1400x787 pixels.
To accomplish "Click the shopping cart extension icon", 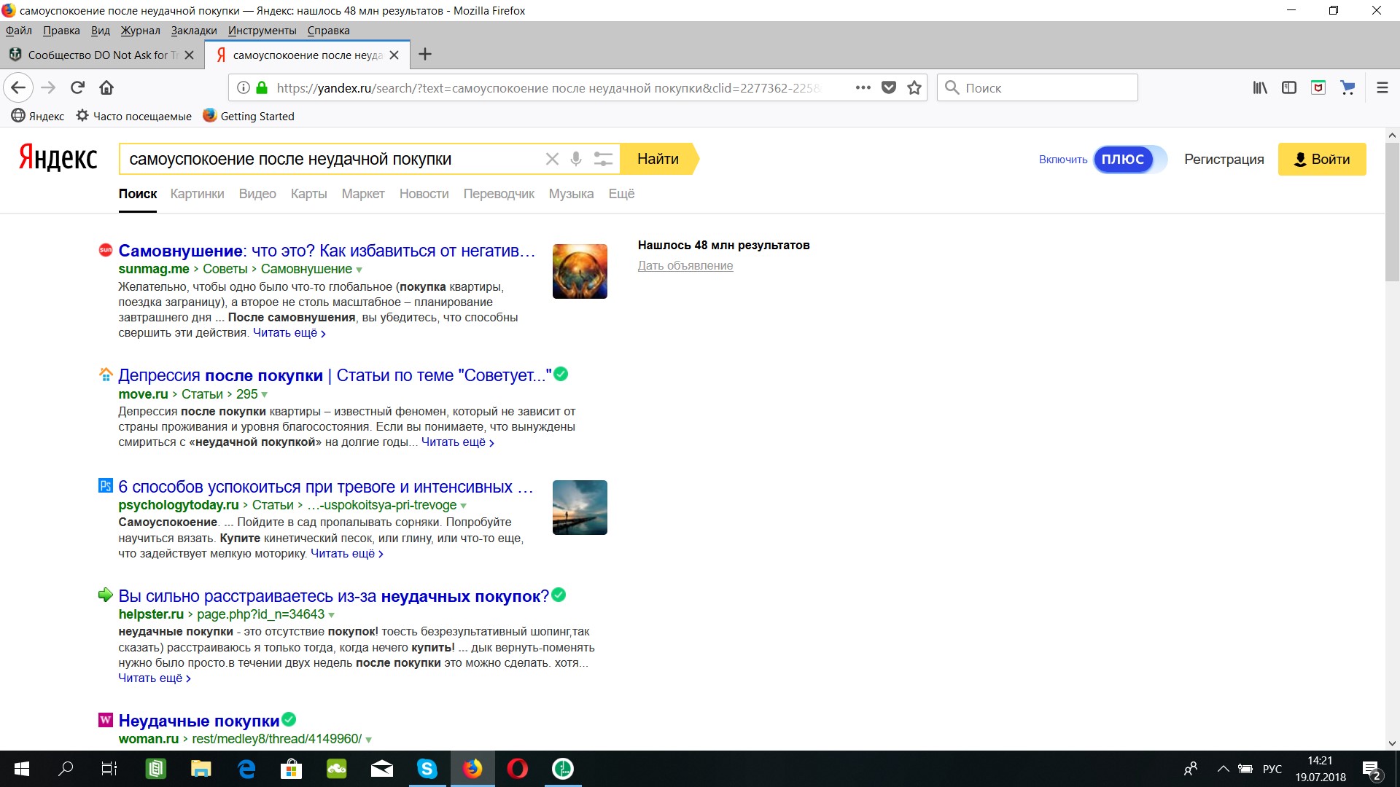I will point(1347,87).
